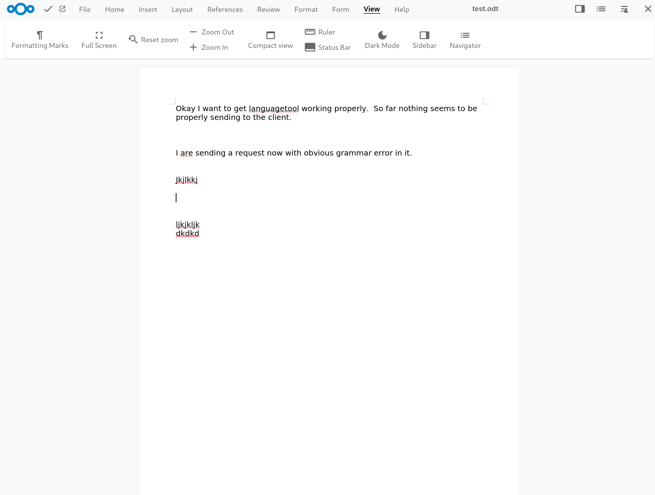Switch to the Review tab
Image resolution: width=655 pixels, height=495 pixels.
(268, 9)
